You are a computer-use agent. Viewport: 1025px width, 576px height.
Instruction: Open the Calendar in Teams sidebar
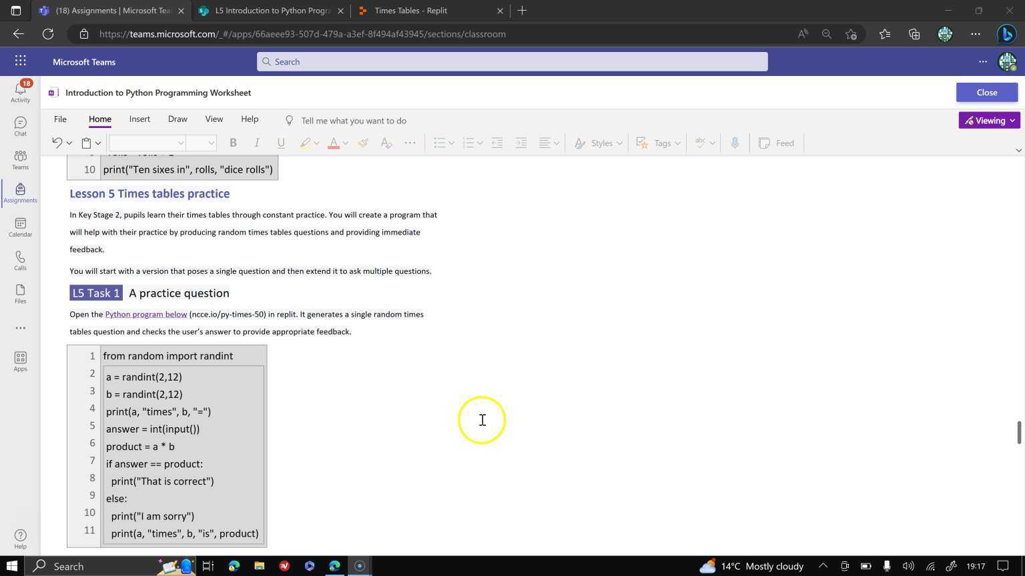point(20,227)
